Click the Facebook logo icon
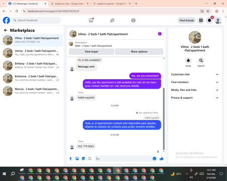227x181 pixels. point(6,20)
